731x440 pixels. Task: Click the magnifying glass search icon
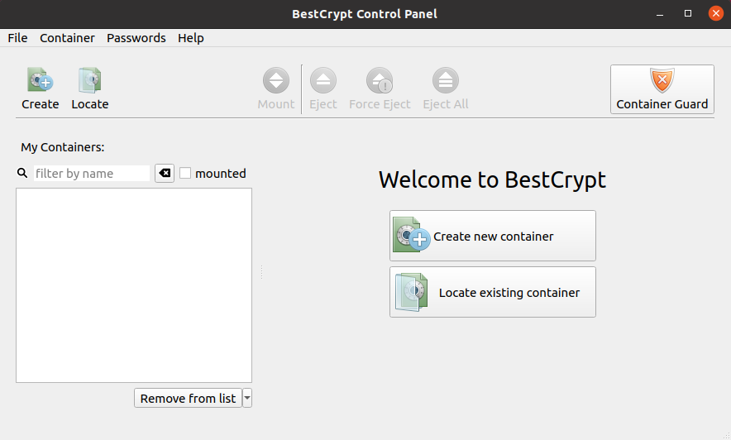coord(21,174)
